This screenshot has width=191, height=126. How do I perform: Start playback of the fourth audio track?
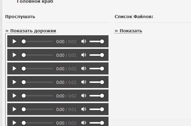pyautogui.click(x=14, y=82)
